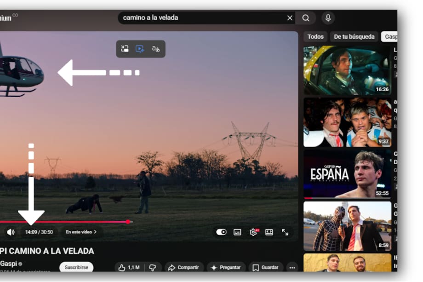
Task: Like the video (1,1 M)
Action: (130, 267)
